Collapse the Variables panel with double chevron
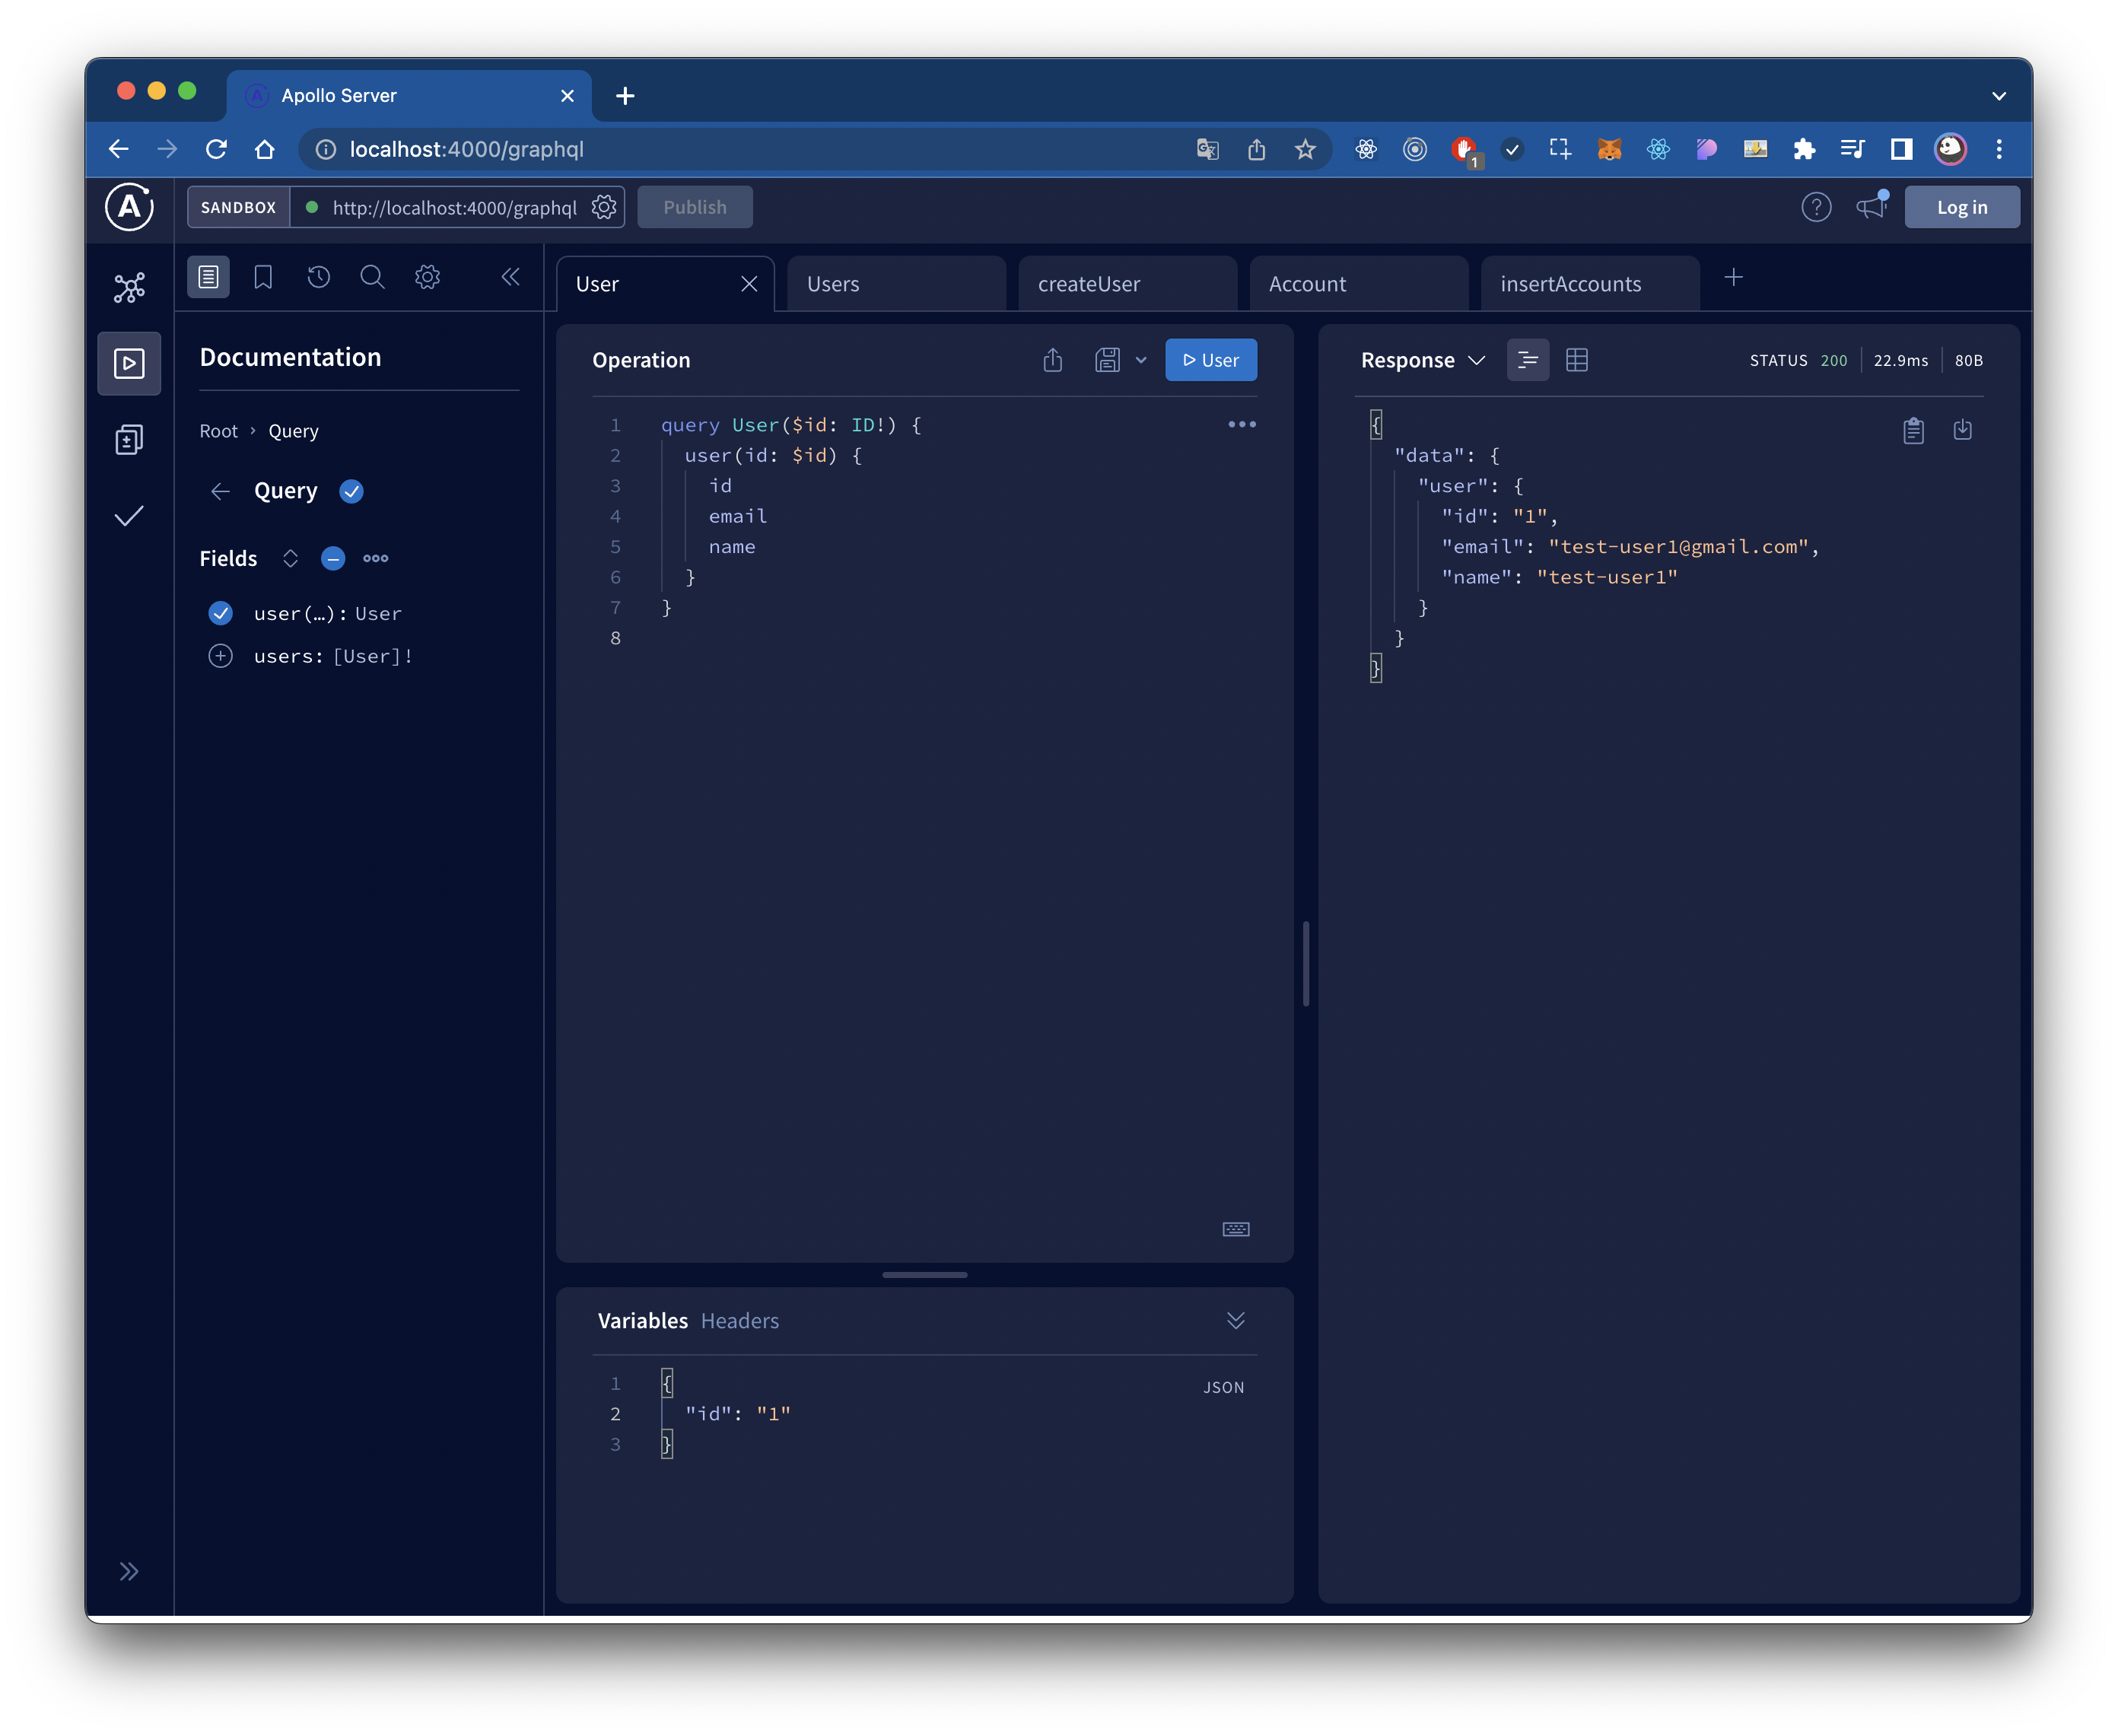This screenshot has height=1736, width=2118. point(1236,1320)
